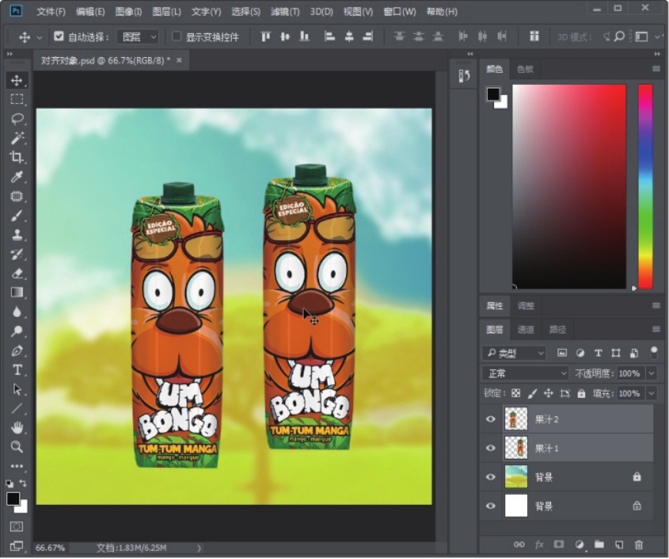Hide the 果汁 2 layer with eye icon
Viewport: 669px width, 559px height.
[x=491, y=419]
